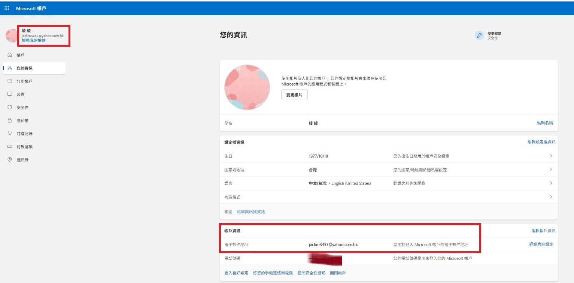The height and width of the screenshot is (283, 574).
Task: Open 隱私權 in the sidebar
Action: 34,121
